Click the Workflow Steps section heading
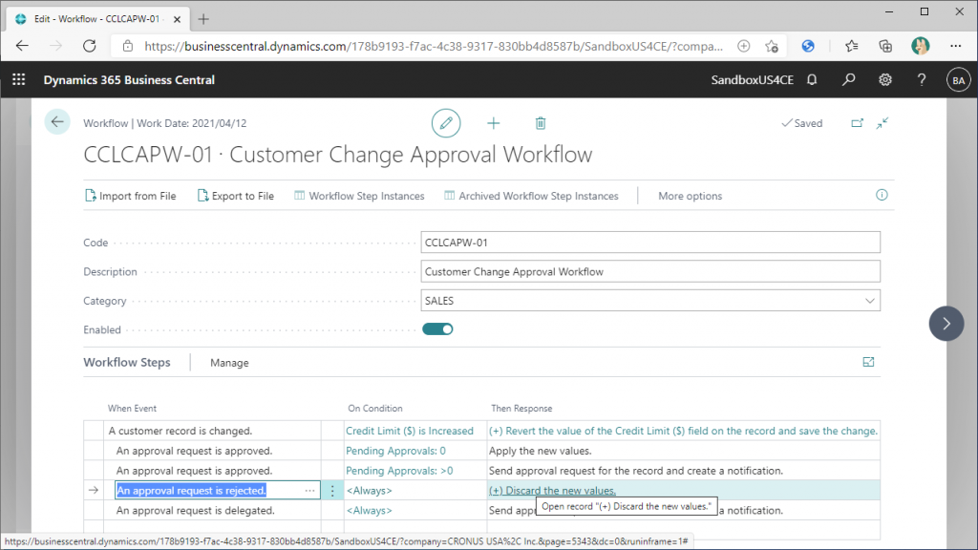 (127, 362)
